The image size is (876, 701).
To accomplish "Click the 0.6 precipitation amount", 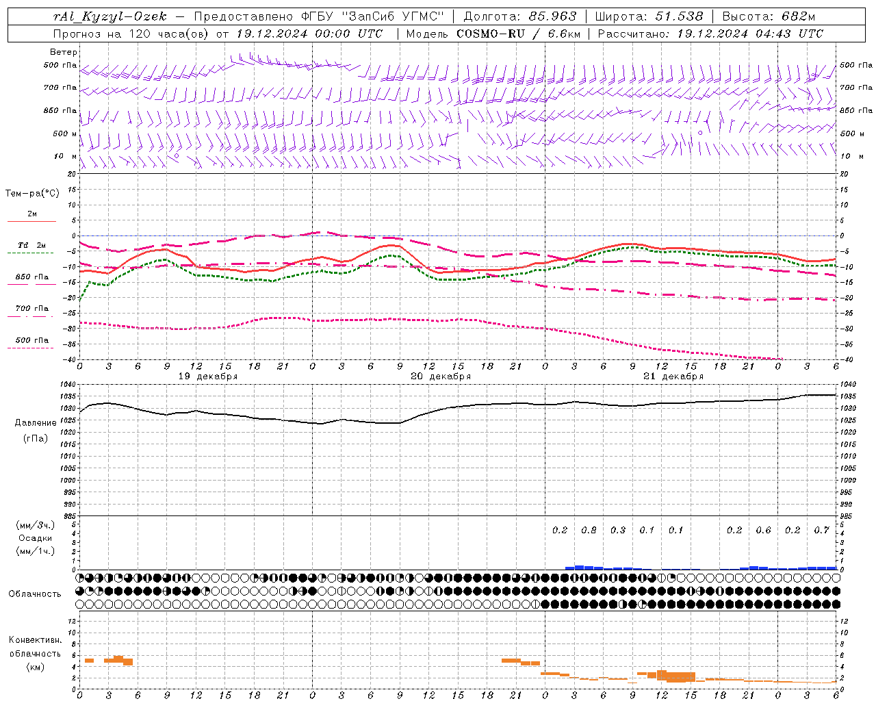I will click(x=763, y=530).
